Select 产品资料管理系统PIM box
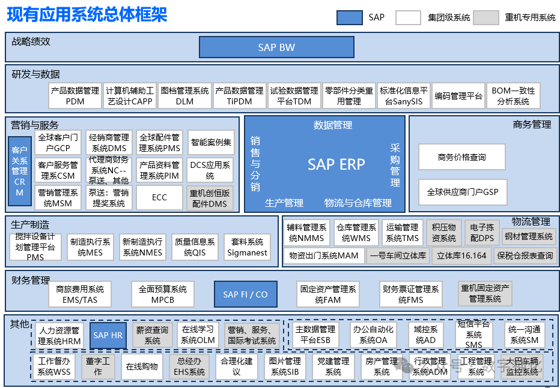The height and width of the screenshot is (388, 560). click(x=160, y=170)
